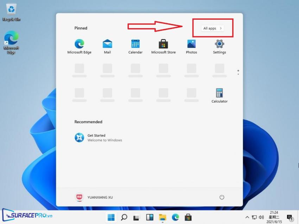Click the network icon in tray

(254, 217)
